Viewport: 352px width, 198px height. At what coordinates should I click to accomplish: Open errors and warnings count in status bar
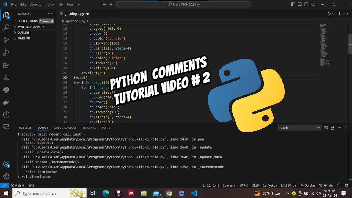click(17, 185)
